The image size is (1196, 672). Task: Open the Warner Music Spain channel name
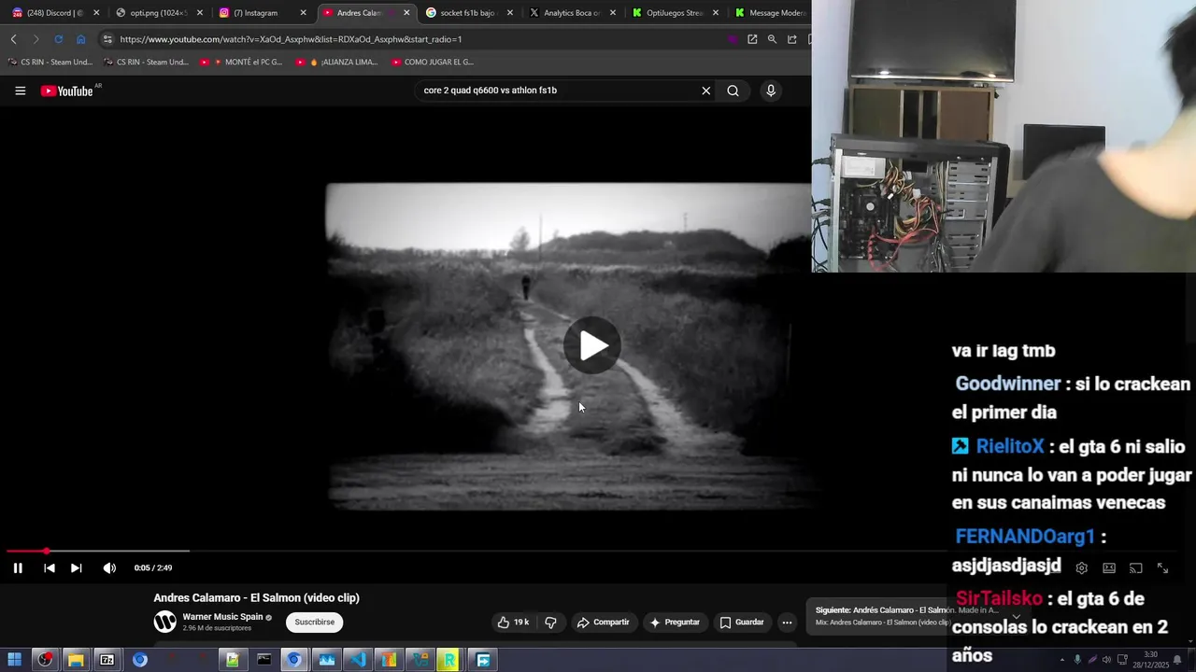coord(222,617)
